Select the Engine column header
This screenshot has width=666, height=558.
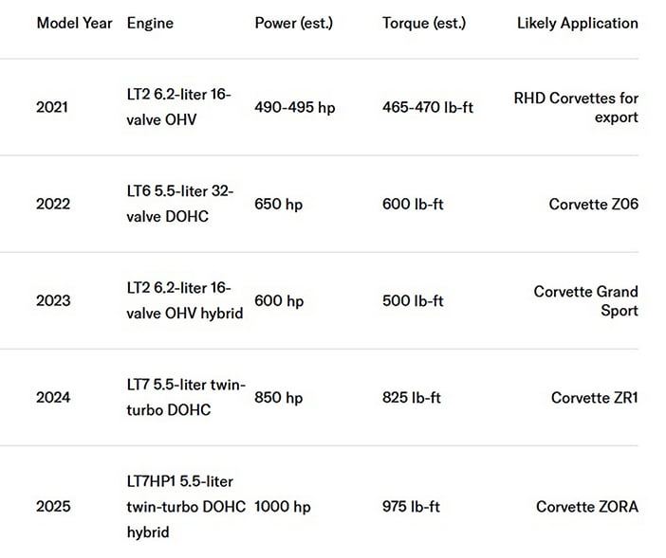[150, 24]
